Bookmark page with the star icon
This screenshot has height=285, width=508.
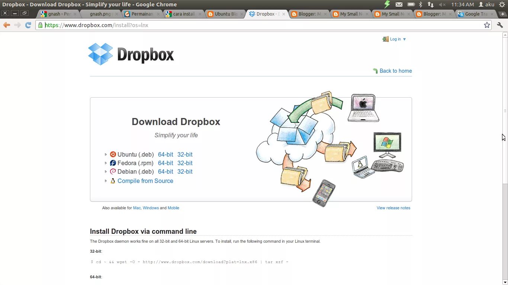coord(487,25)
